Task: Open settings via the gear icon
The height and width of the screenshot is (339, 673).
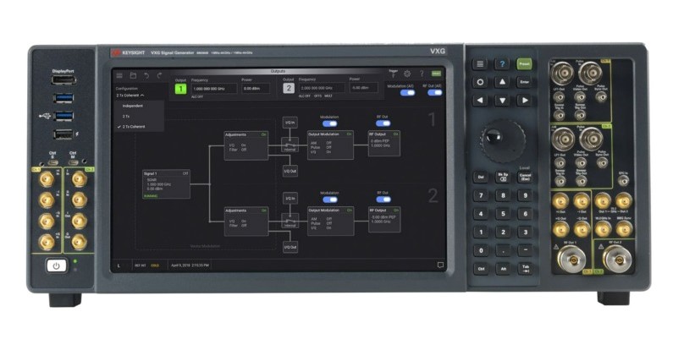Action: tap(406, 74)
